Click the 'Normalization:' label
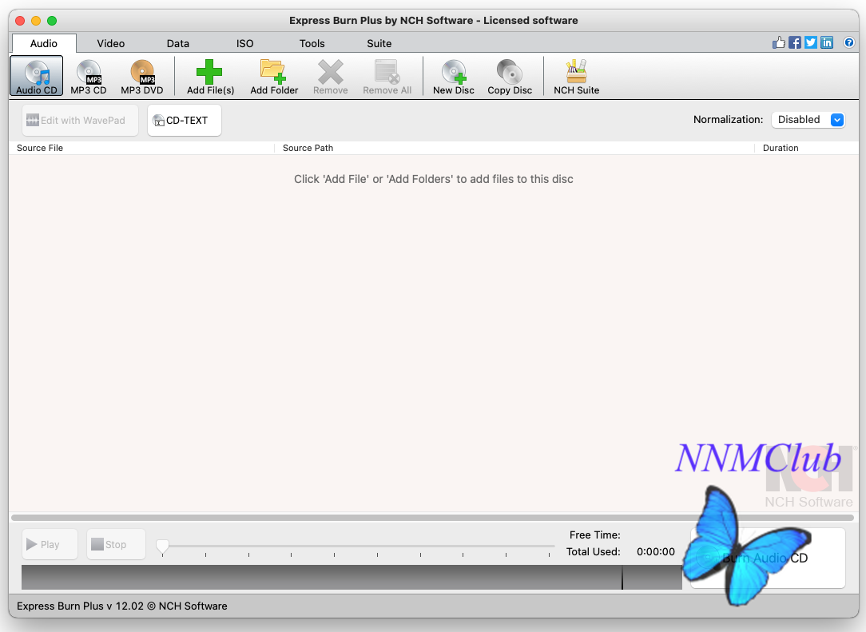Viewport: 866px width, 632px height. [728, 119]
